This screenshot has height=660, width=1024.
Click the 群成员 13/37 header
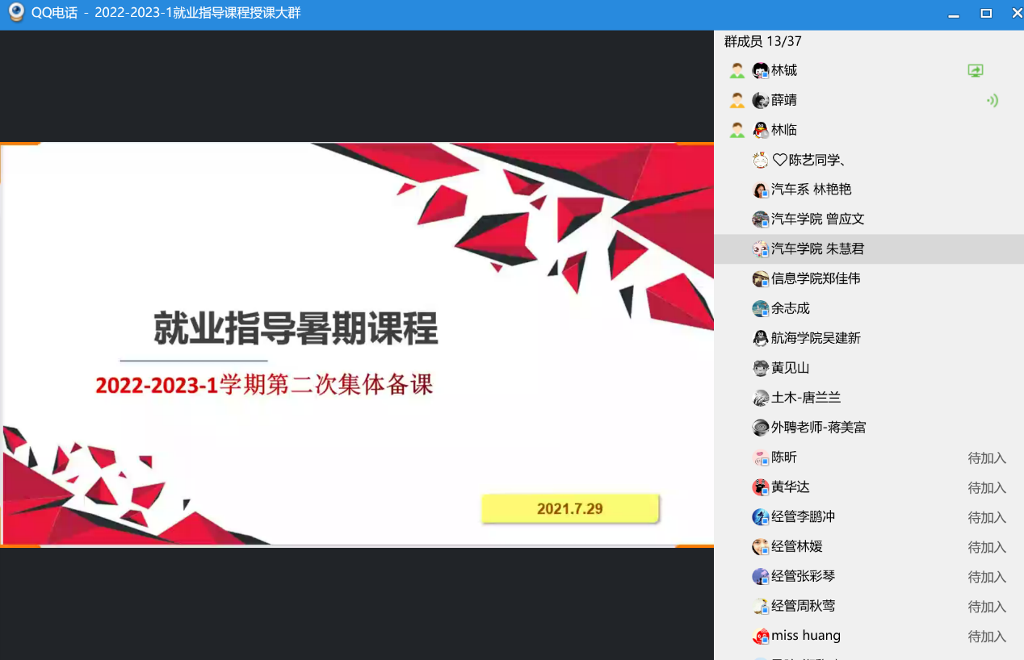[762, 42]
